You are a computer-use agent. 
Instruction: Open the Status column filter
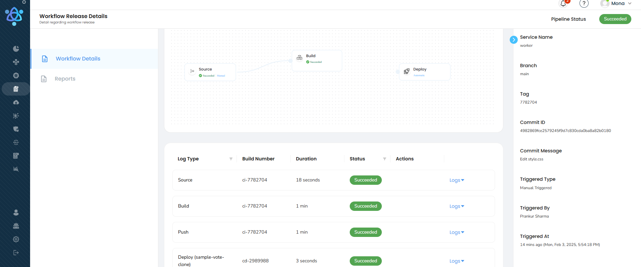pyautogui.click(x=384, y=159)
